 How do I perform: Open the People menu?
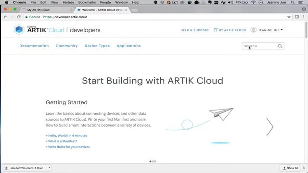click(x=105, y=2)
